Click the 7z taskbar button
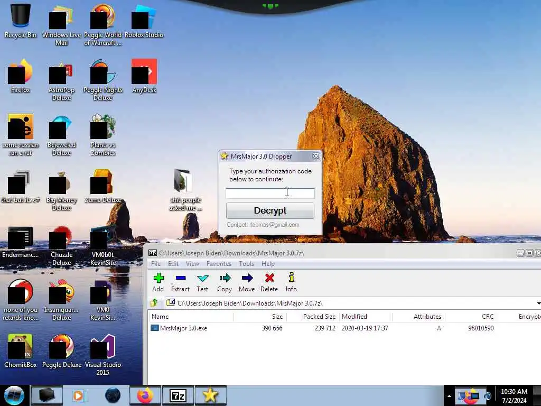The width and height of the screenshot is (541, 406). click(178, 395)
